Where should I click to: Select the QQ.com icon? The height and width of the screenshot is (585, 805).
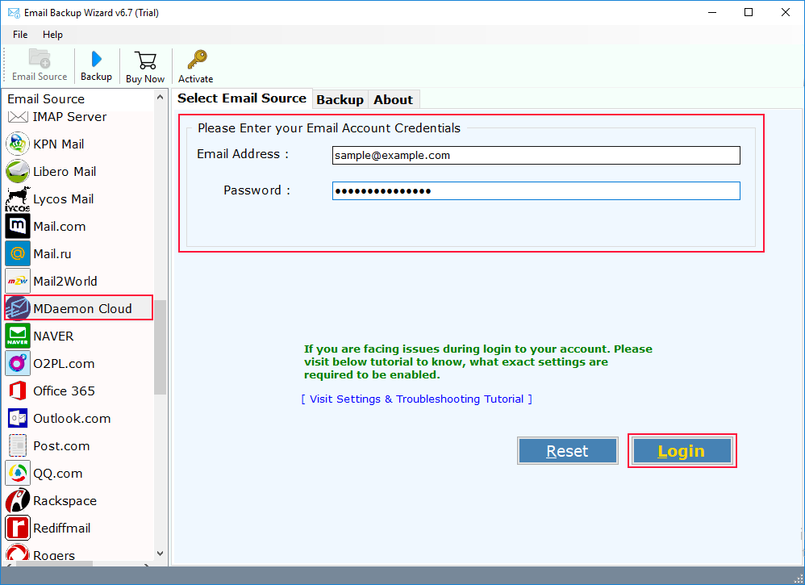18,473
